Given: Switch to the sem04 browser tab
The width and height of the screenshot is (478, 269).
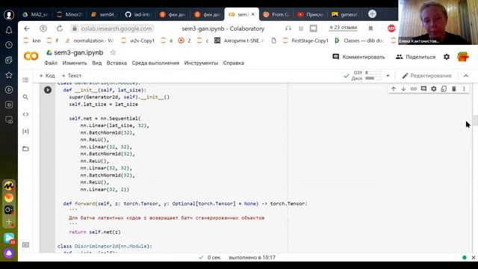Looking at the screenshot, I should tap(104, 14).
